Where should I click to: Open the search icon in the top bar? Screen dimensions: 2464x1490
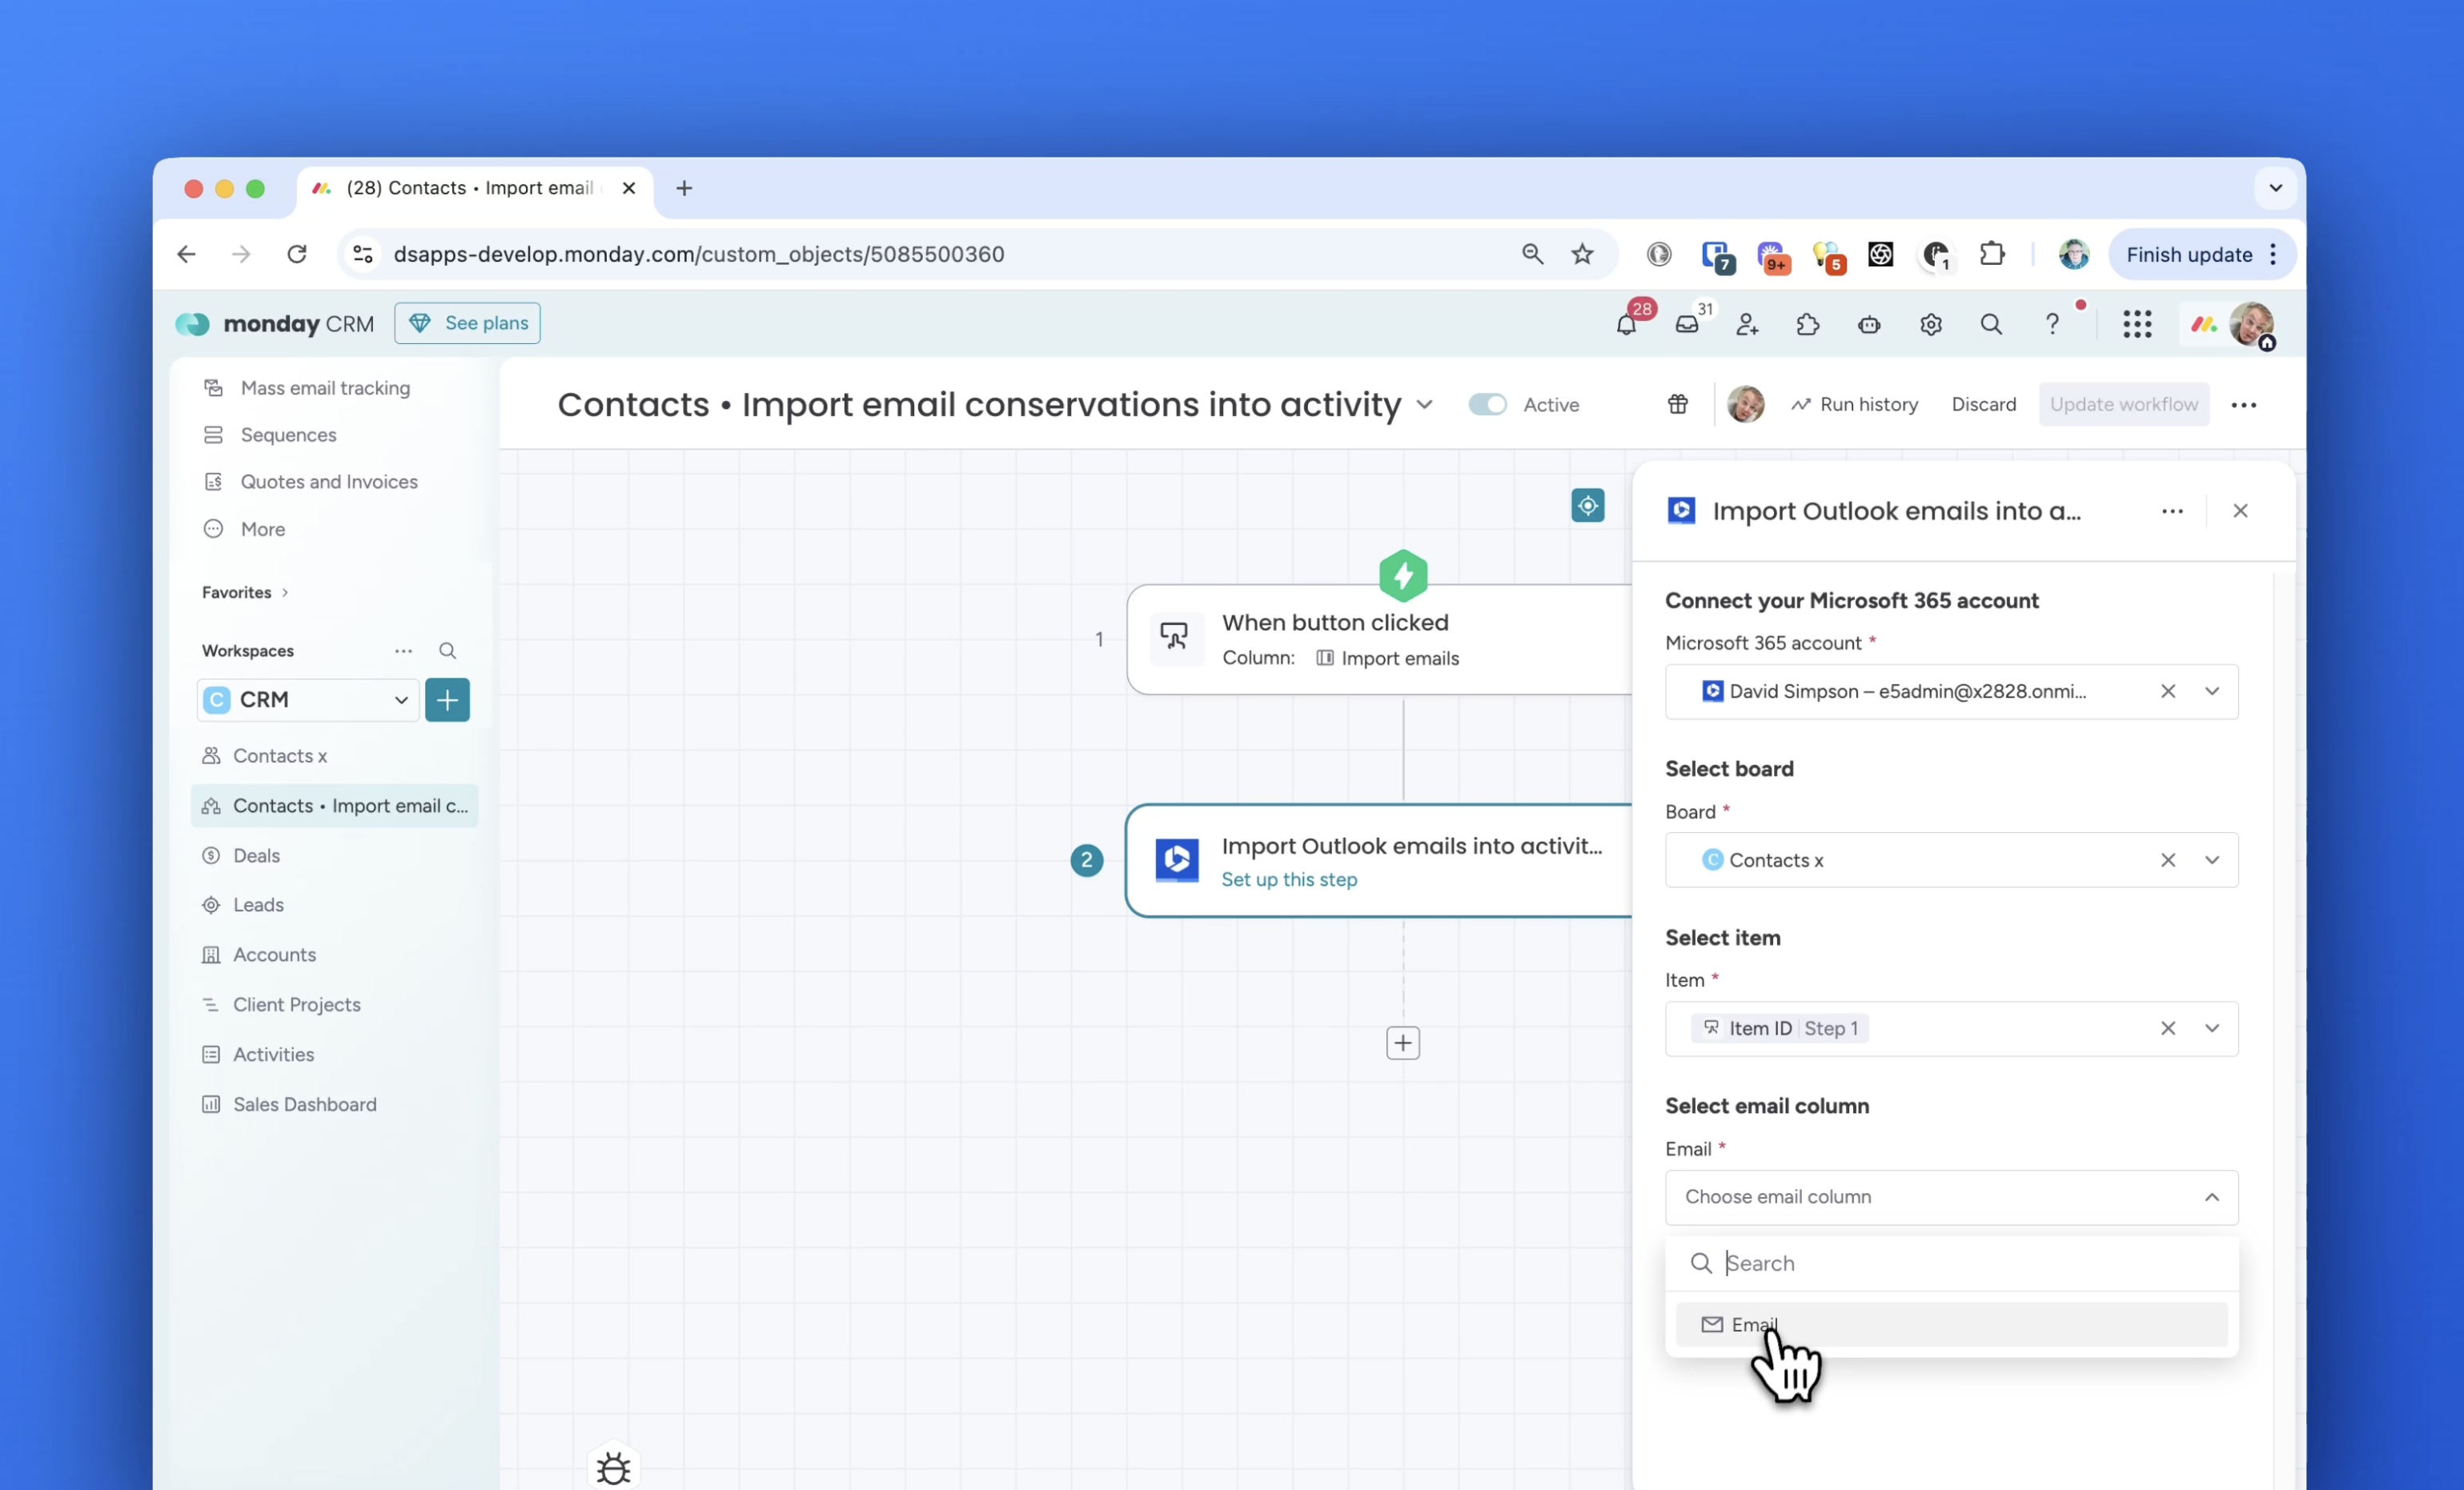click(x=1991, y=325)
